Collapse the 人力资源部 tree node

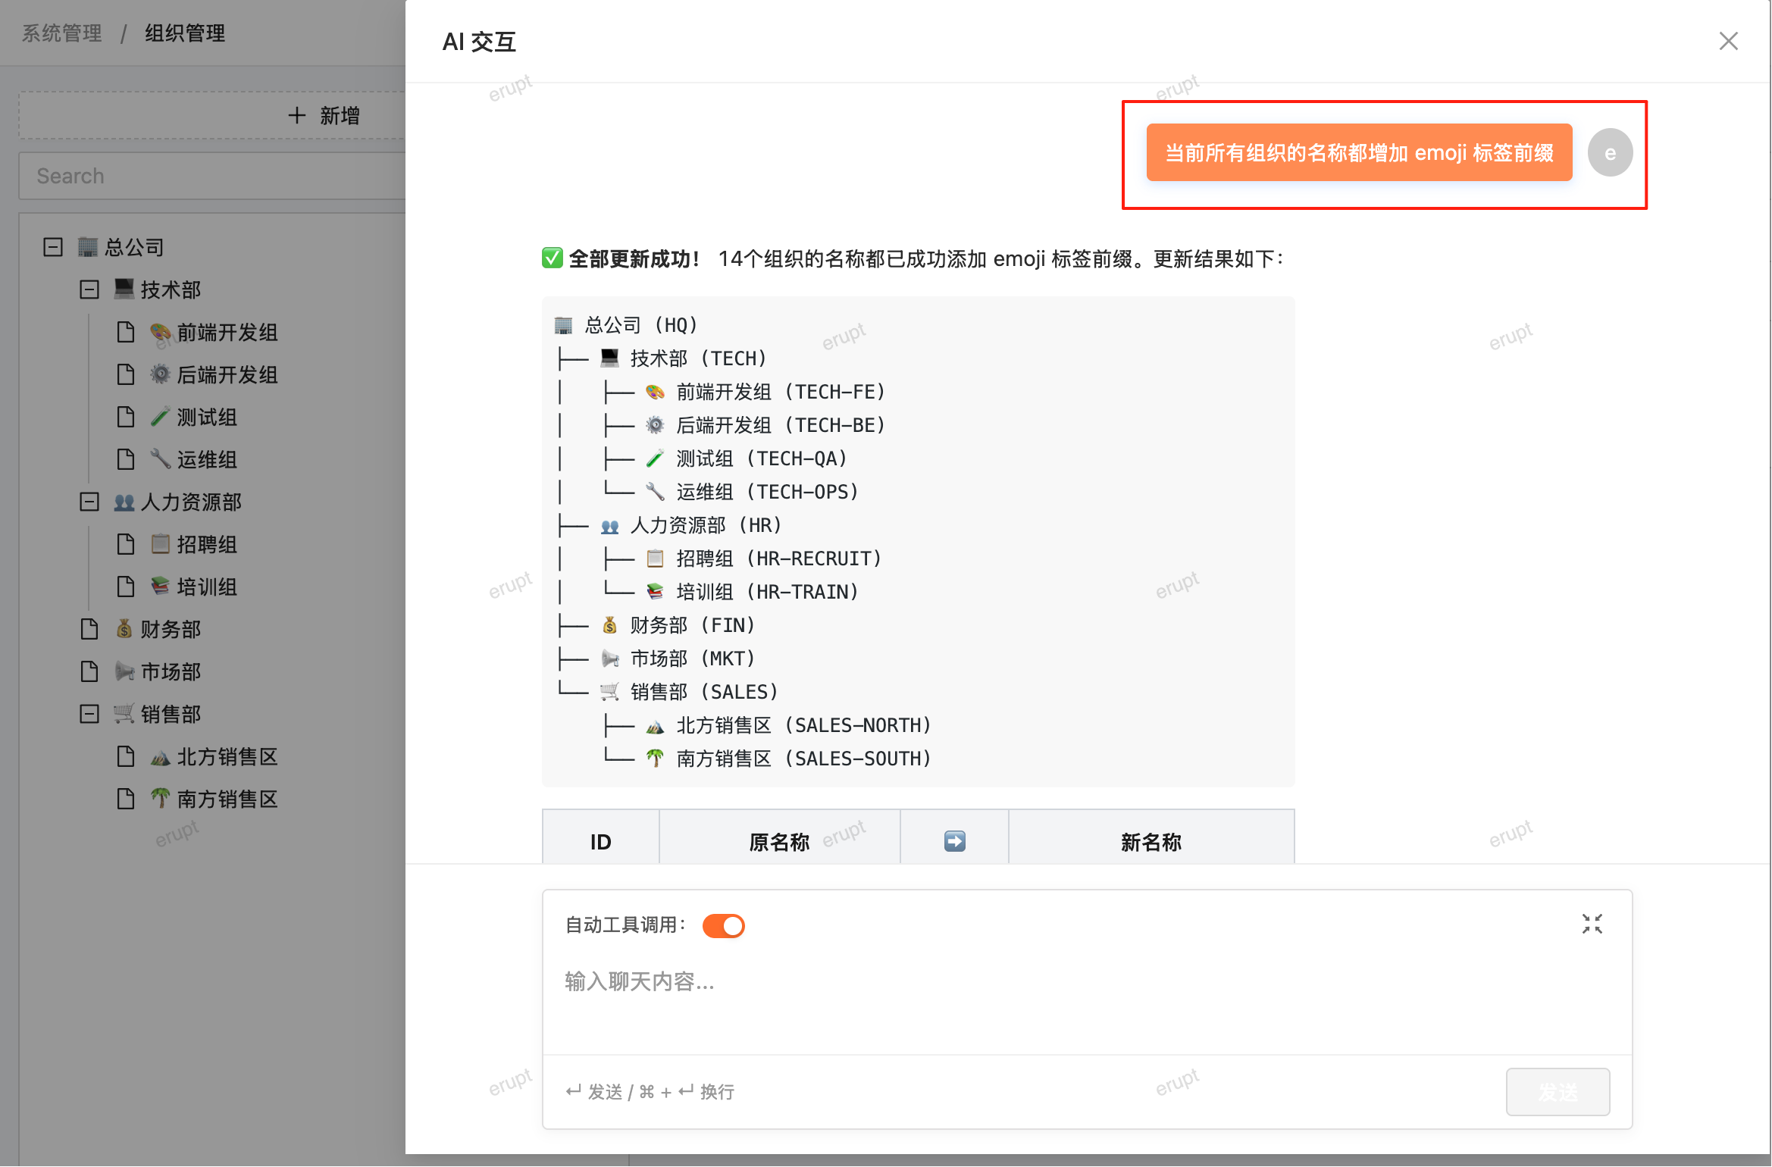tap(89, 502)
